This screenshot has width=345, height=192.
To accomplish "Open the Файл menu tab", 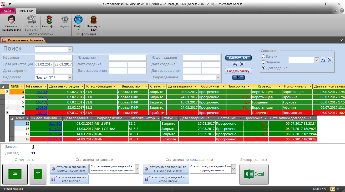I will 7,11.
